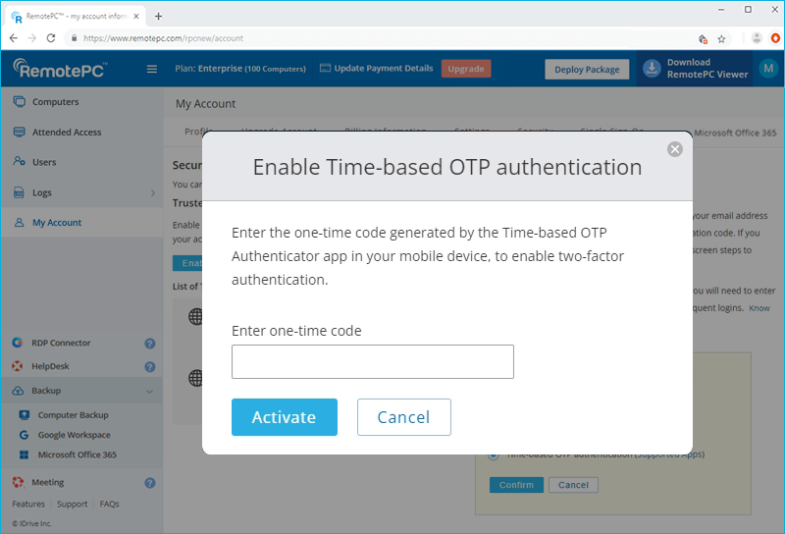Click HelpDesk help question icon
Viewport: 785px width, 534px height.
(x=150, y=366)
